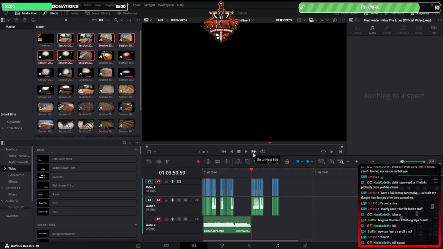Viewport: 443px width, 249px height.
Task: Select Video Transitions in Toolbox
Action: click(19, 156)
